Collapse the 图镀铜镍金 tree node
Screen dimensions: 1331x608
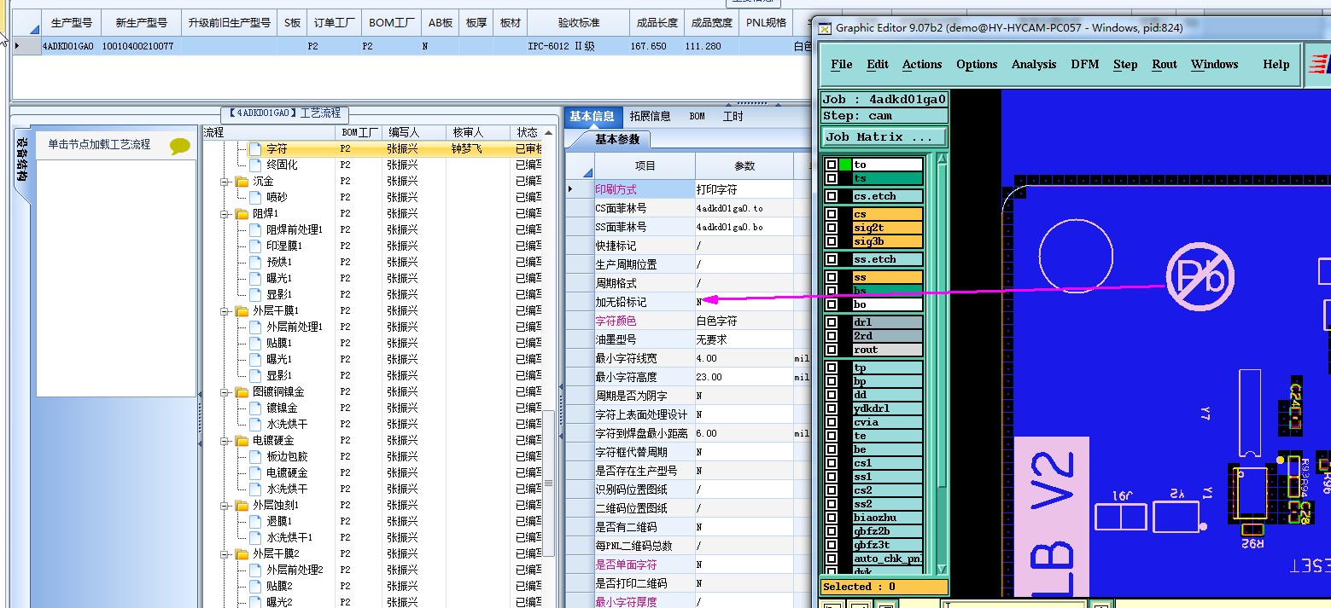(225, 391)
